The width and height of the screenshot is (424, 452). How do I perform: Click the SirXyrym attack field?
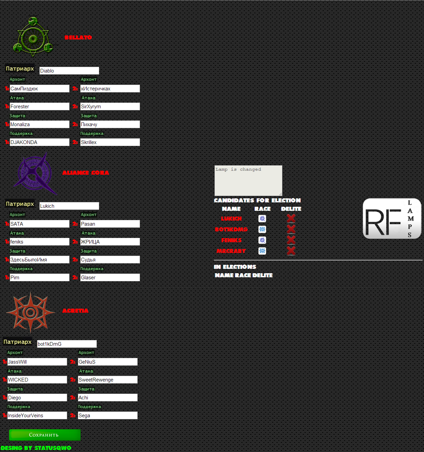point(110,106)
